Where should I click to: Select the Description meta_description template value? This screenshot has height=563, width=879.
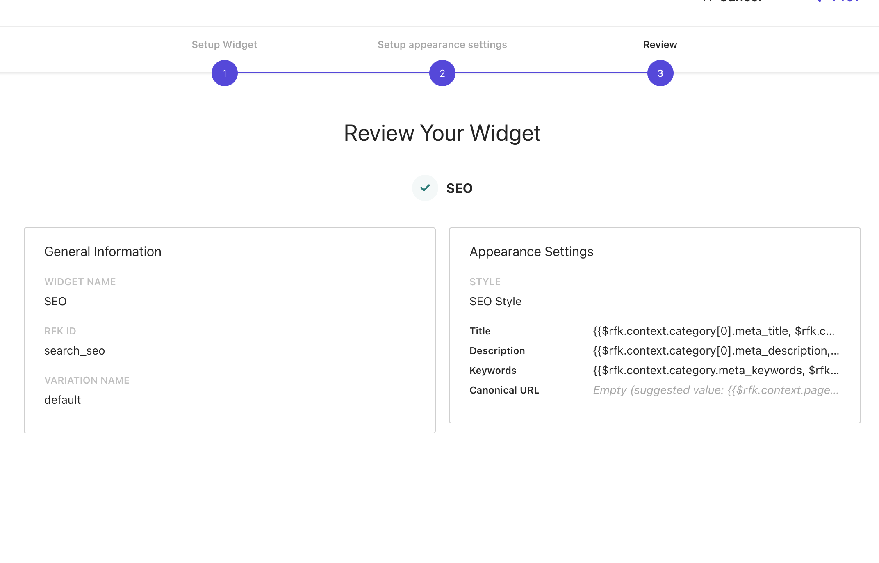[716, 351]
